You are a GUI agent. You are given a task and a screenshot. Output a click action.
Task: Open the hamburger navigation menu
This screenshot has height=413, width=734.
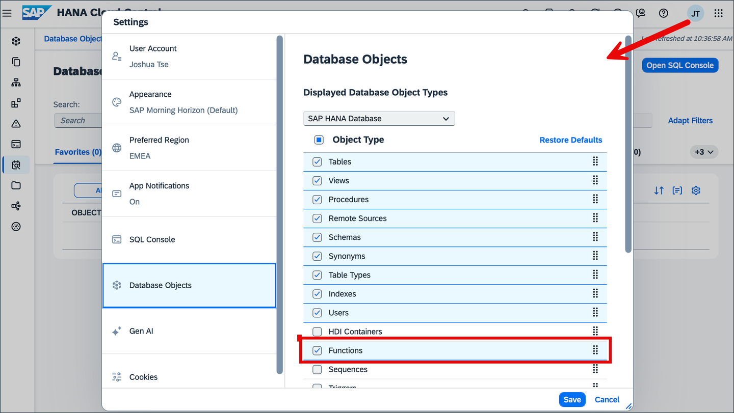coord(7,13)
